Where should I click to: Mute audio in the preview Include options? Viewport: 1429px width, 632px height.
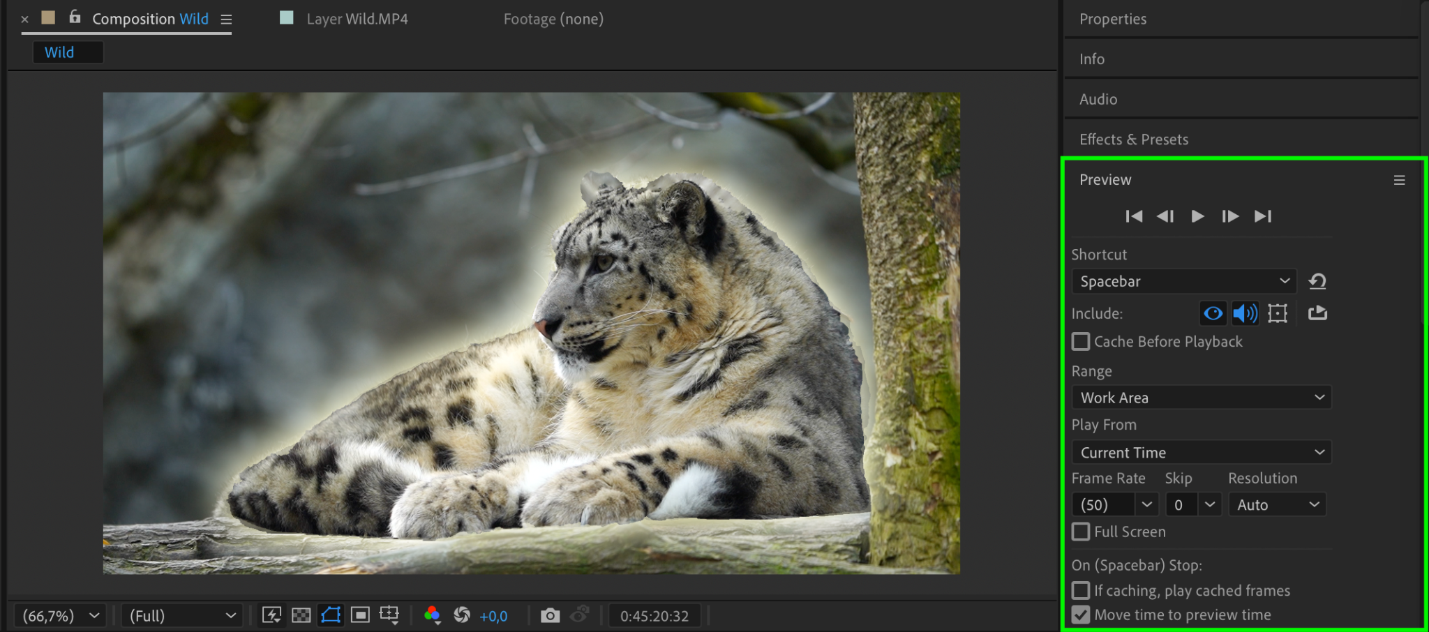(1245, 313)
